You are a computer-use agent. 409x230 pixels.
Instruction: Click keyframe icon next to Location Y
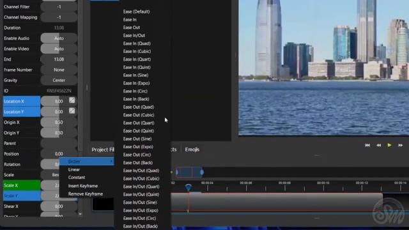click(72, 111)
